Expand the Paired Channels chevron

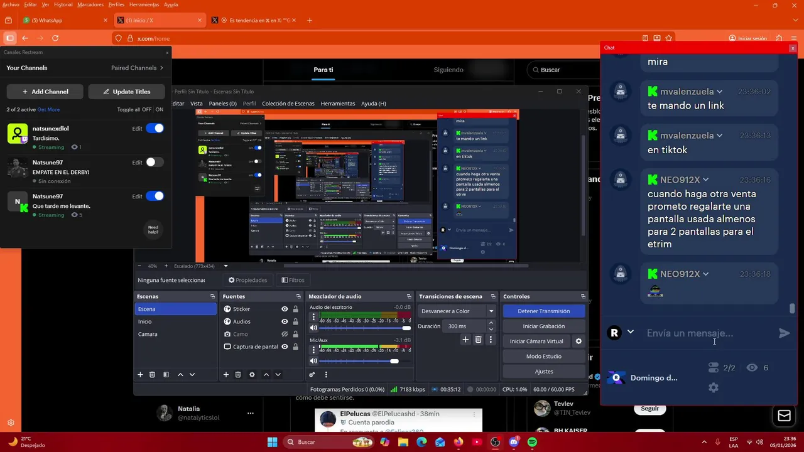point(161,68)
